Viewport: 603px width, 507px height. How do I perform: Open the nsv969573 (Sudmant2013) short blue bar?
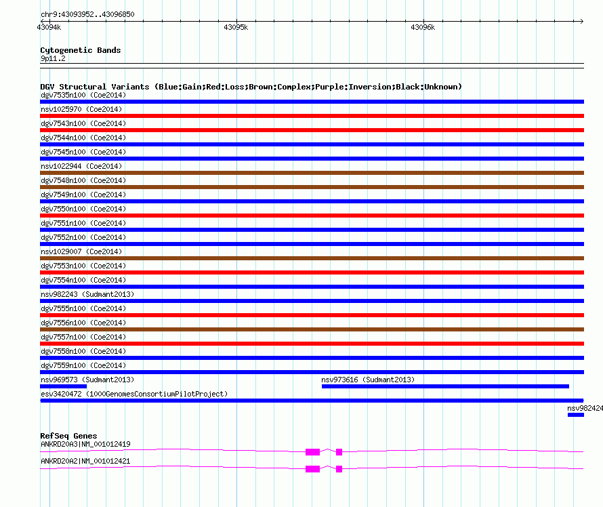(64, 386)
